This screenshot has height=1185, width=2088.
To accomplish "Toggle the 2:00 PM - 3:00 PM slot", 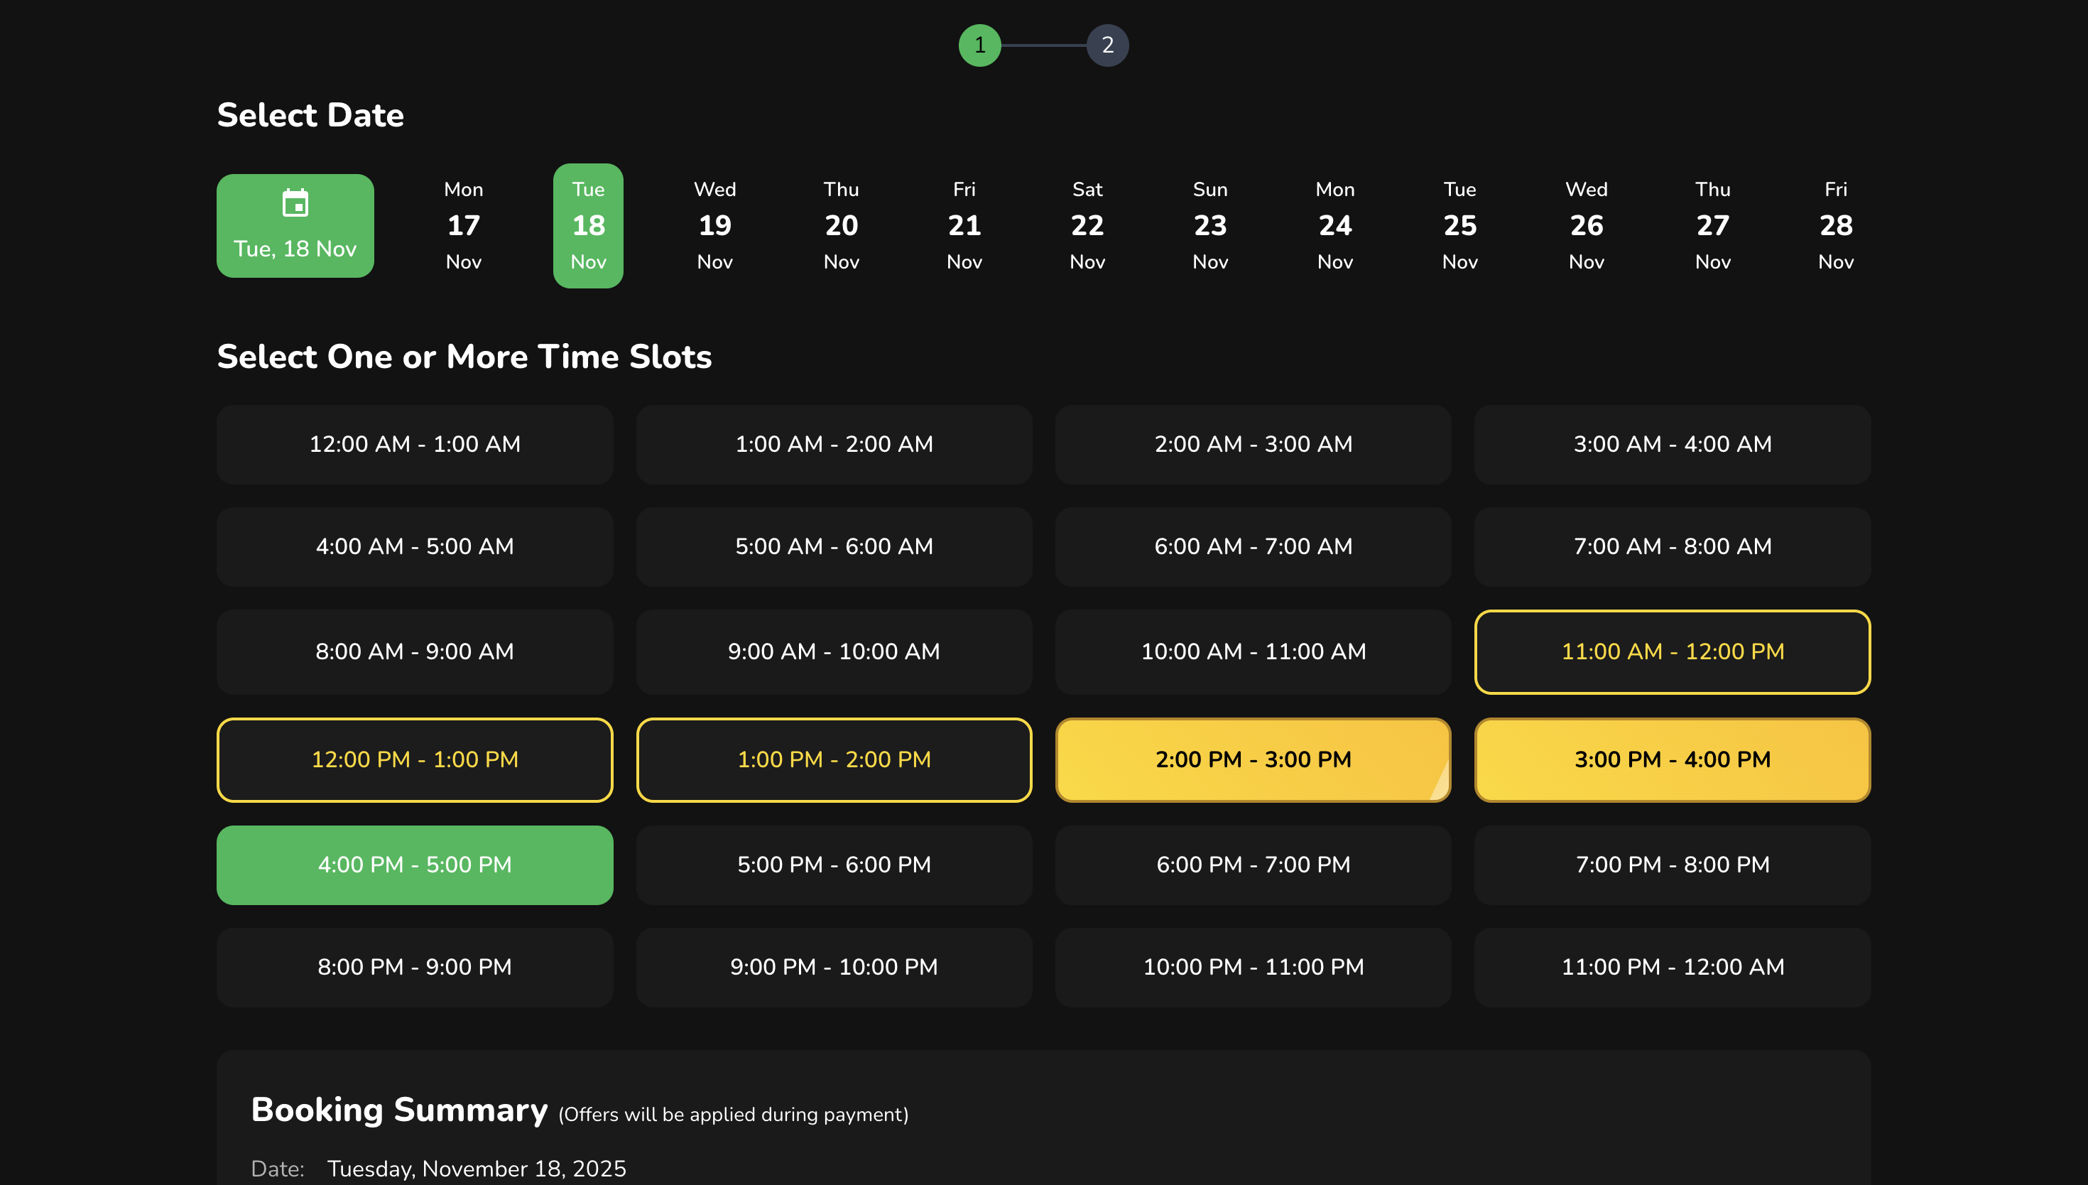I will (x=1253, y=759).
